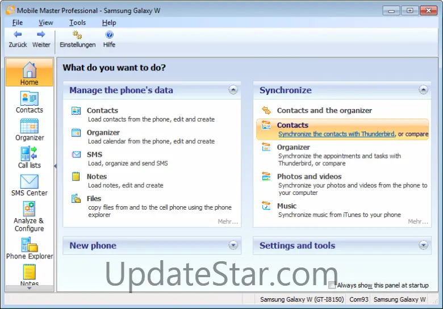
Task: Toggle Always show this panel at startup
Action: (332, 285)
